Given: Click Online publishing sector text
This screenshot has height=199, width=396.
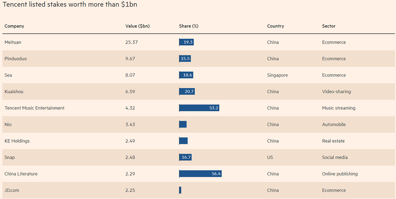Looking at the screenshot, I should [340, 174].
